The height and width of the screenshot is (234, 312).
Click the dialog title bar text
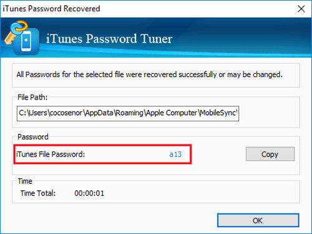51,9
